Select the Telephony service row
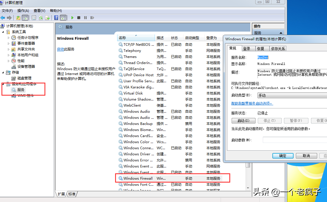Screen dimensions: 327x202 [x=170, y=50]
